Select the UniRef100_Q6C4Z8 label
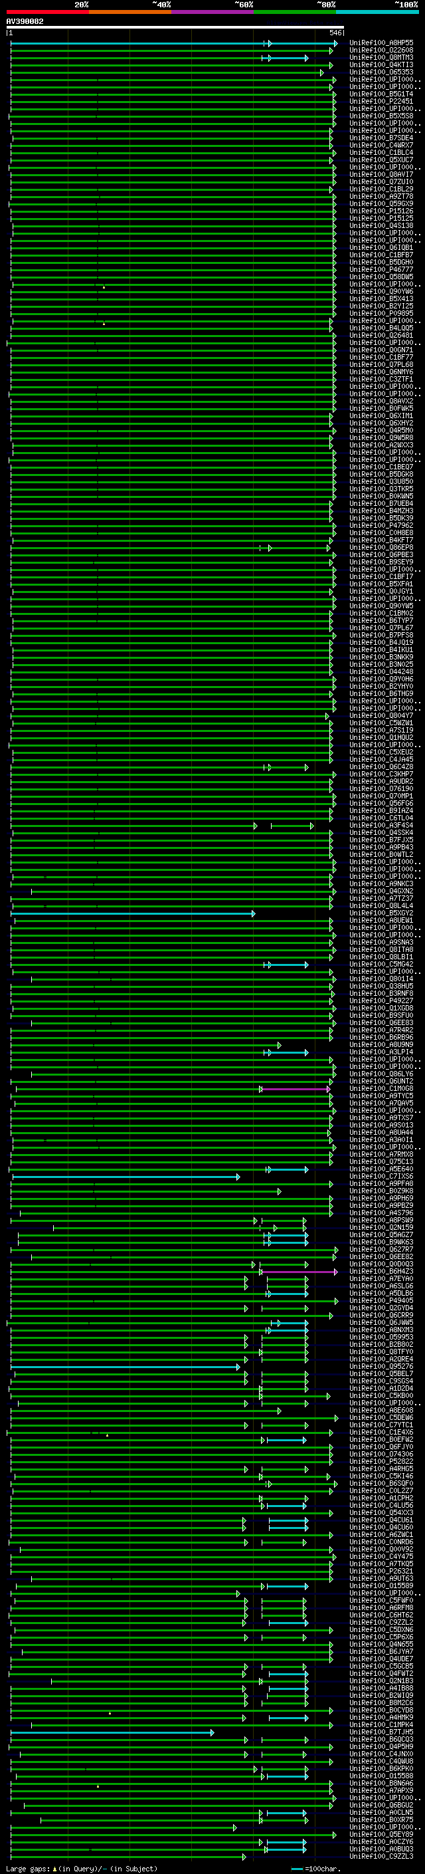The width and height of the screenshot is (425, 1874). point(381,766)
